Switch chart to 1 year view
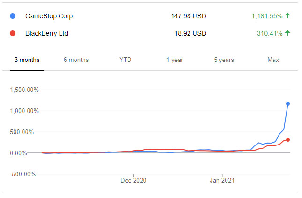Image resolution: width=302 pixels, height=198 pixels. [x=174, y=60]
